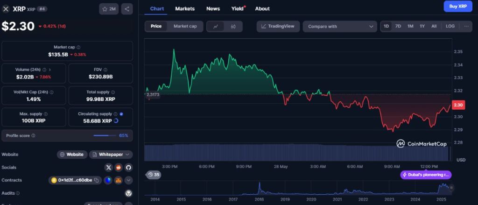Open the Chart tab

coord(157,8)
